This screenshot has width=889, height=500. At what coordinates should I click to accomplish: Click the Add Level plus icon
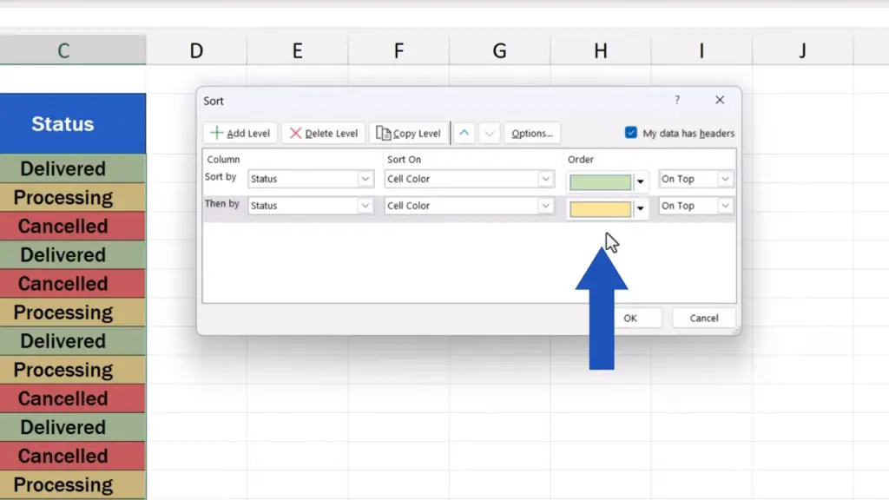[216, 134]
